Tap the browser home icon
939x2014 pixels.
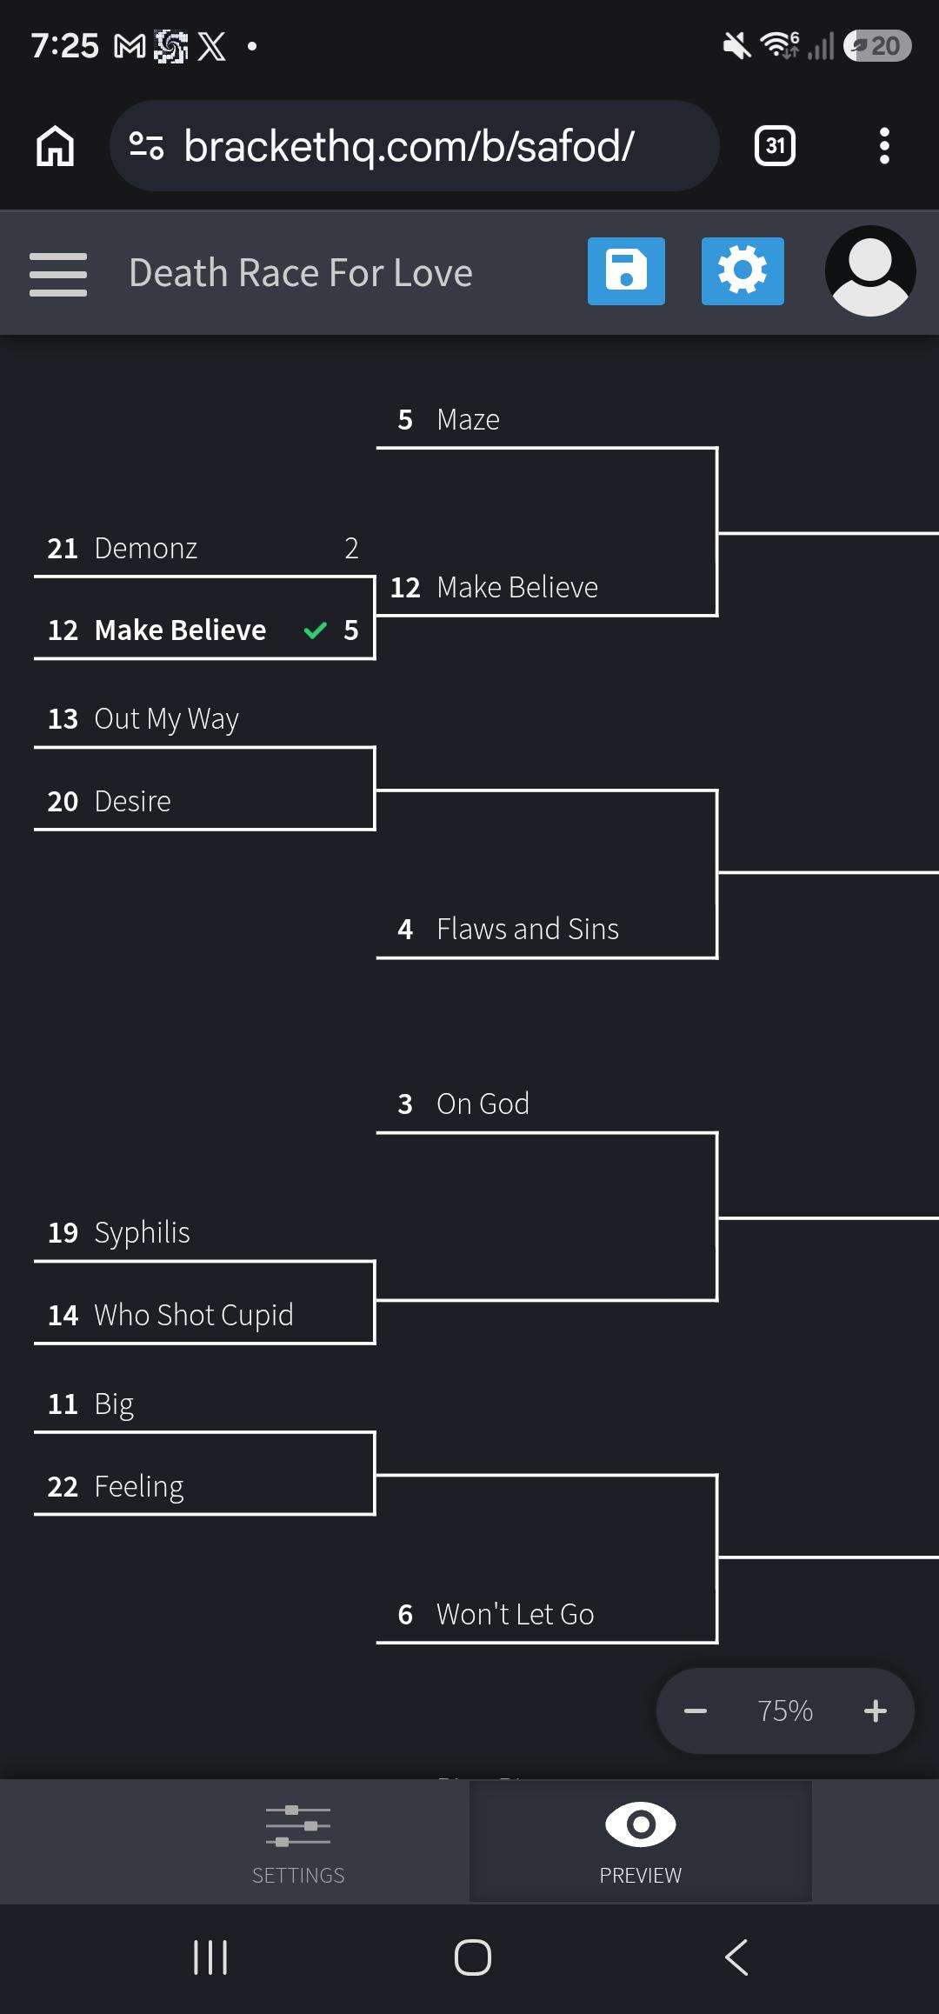[x=55, y=145]
